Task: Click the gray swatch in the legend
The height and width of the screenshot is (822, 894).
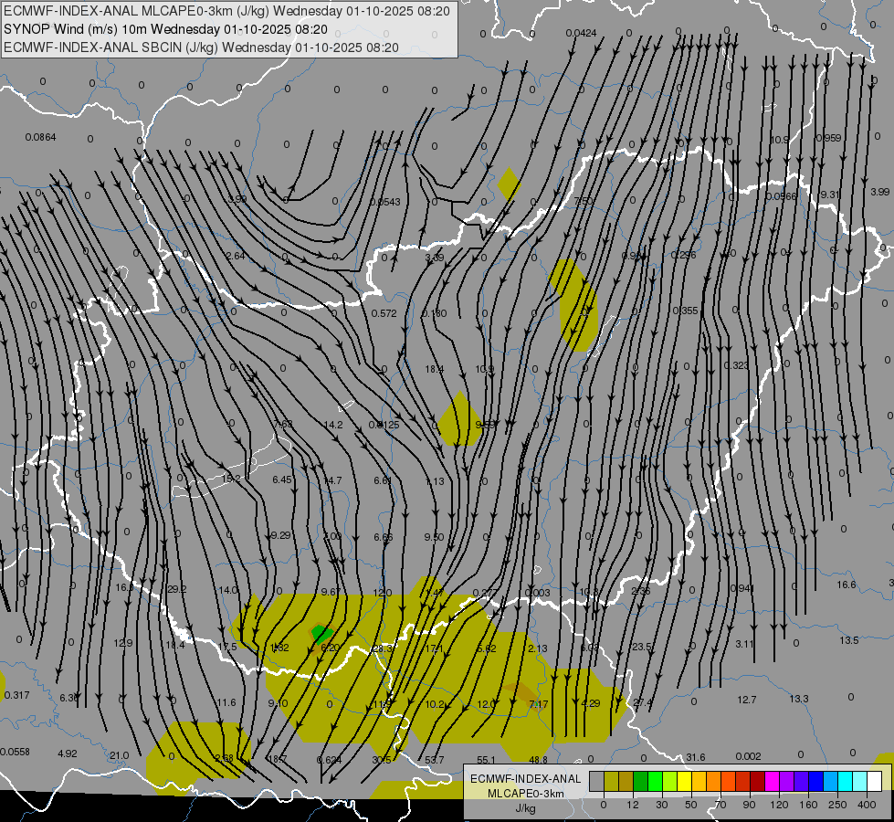Action: coord(597,781)
